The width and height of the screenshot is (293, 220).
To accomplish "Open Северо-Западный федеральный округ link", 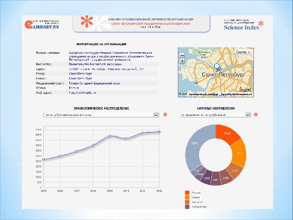I will tap(94, 83).
